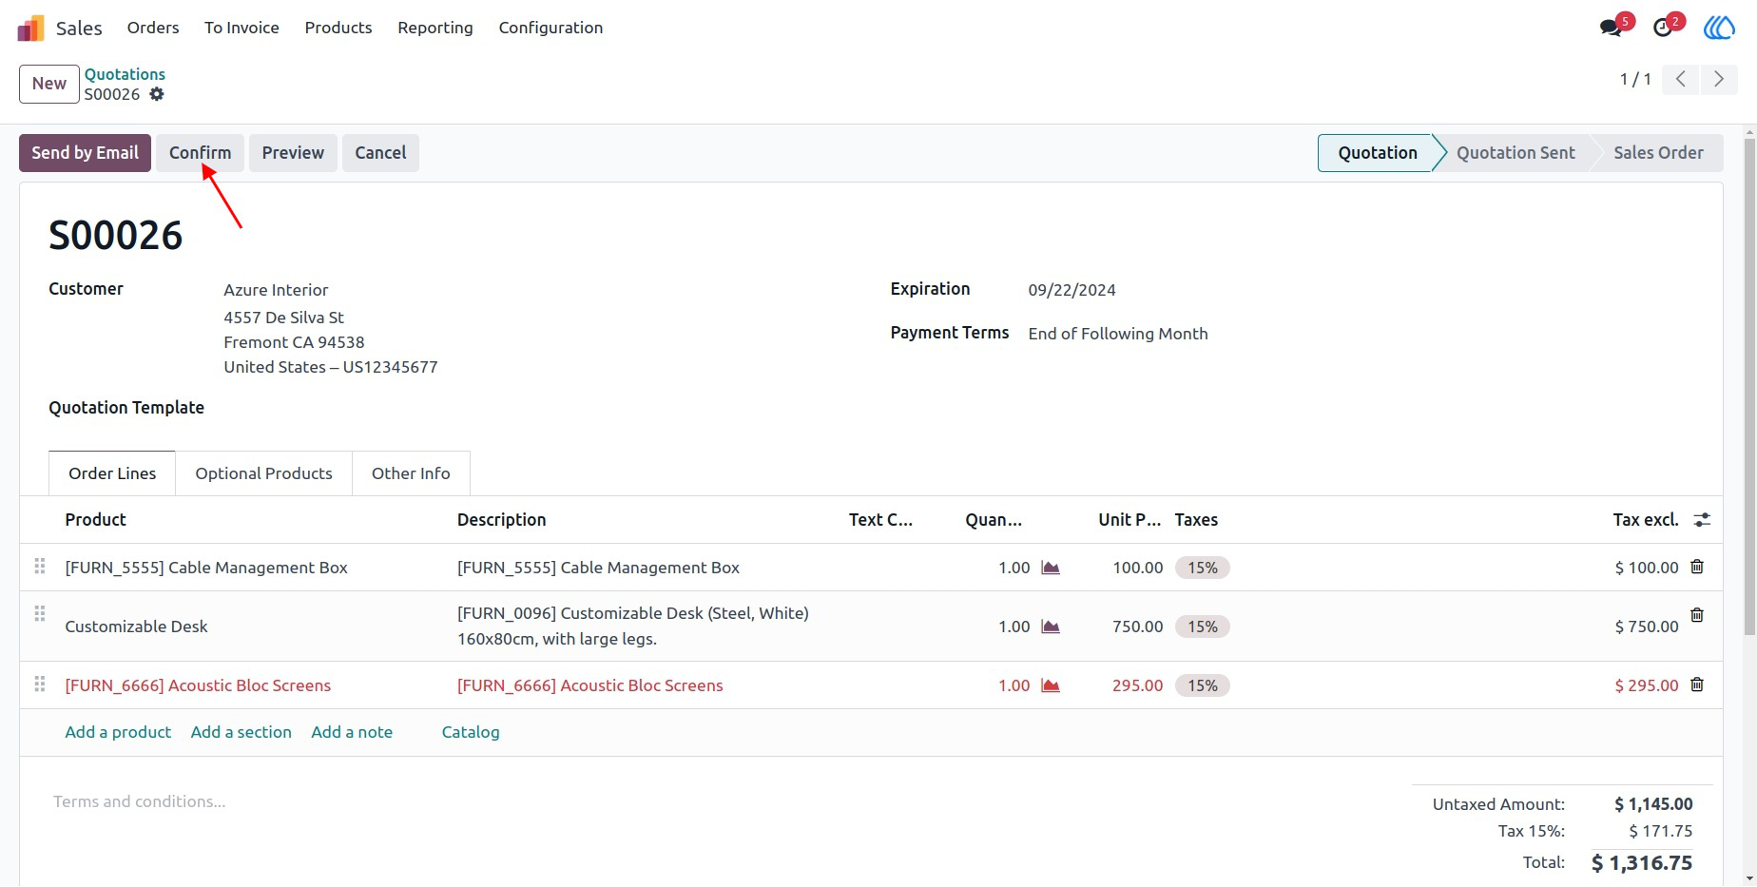Image resolution: width=1757 pixels, height=887 pixels.
Task: Edit the Expiration date field
Action: [x=1072, y=290]
